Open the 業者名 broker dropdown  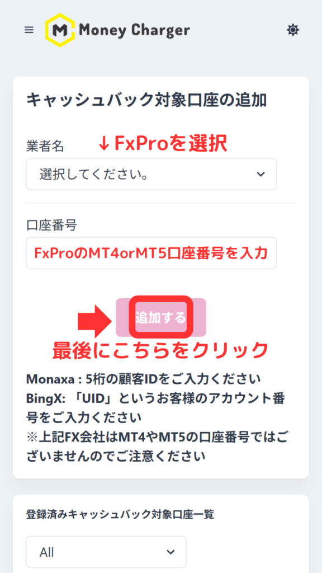pos(151,174)
